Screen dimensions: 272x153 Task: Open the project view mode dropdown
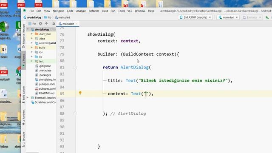pyautogui.click(x=32, y=24)
